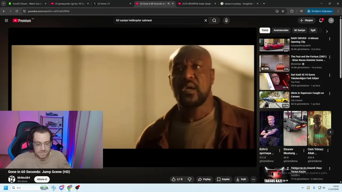342x192 pixels.
Task: Open Chrome three-dot menu
Action: [x=338, y=11]
